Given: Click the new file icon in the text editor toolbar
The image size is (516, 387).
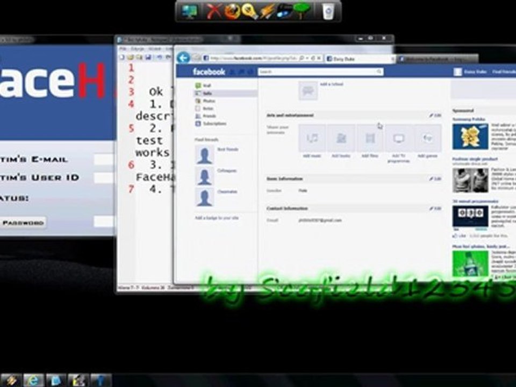Looking at the screenshot, I should [x=122, y=58].
